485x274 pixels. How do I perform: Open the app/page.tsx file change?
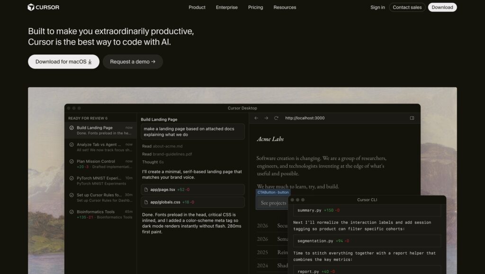tap(193, 190)
